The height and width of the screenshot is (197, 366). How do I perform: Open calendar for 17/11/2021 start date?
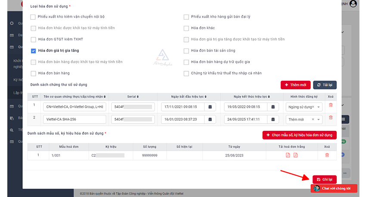click(x=210, y=107)
